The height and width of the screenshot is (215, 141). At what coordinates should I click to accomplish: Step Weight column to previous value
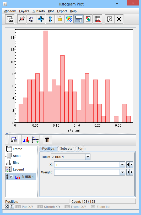[128, 172]
